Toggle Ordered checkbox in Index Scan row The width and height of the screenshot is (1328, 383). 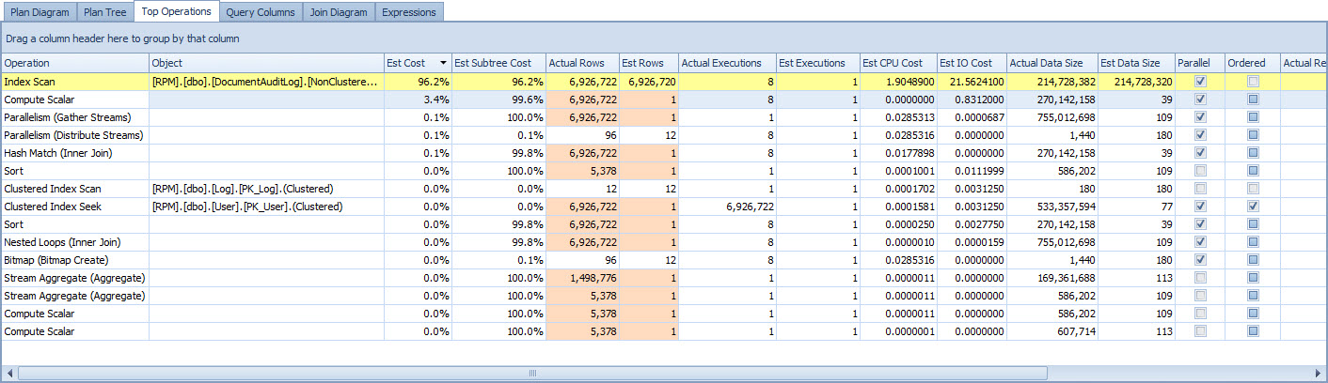click(1252, 82)
